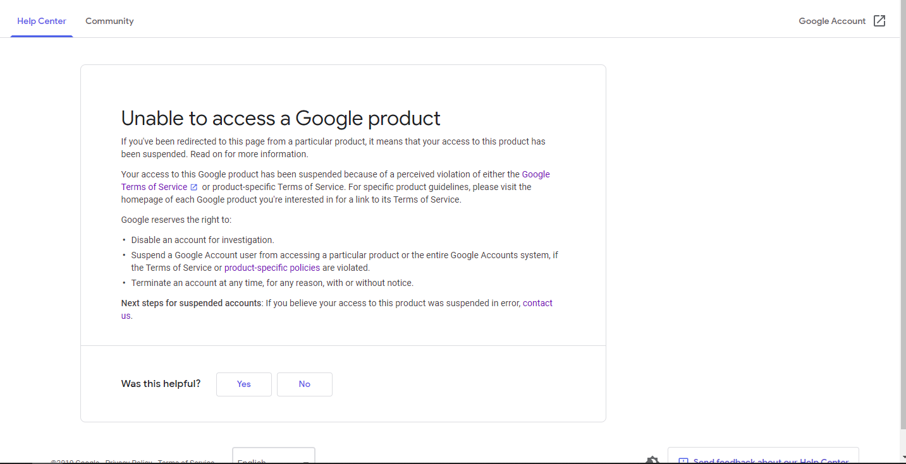This screenshot has width=906, height=464.
Task: Click No under Was this helpful
Action: tap(304, 384)
